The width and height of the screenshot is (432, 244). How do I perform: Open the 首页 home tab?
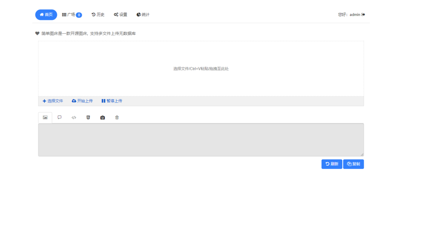46,15
